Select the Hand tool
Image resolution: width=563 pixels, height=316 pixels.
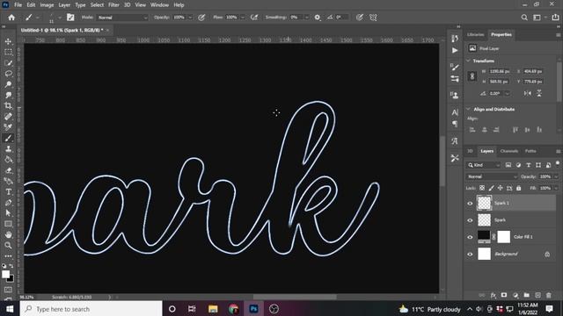[x=8, y=234]
